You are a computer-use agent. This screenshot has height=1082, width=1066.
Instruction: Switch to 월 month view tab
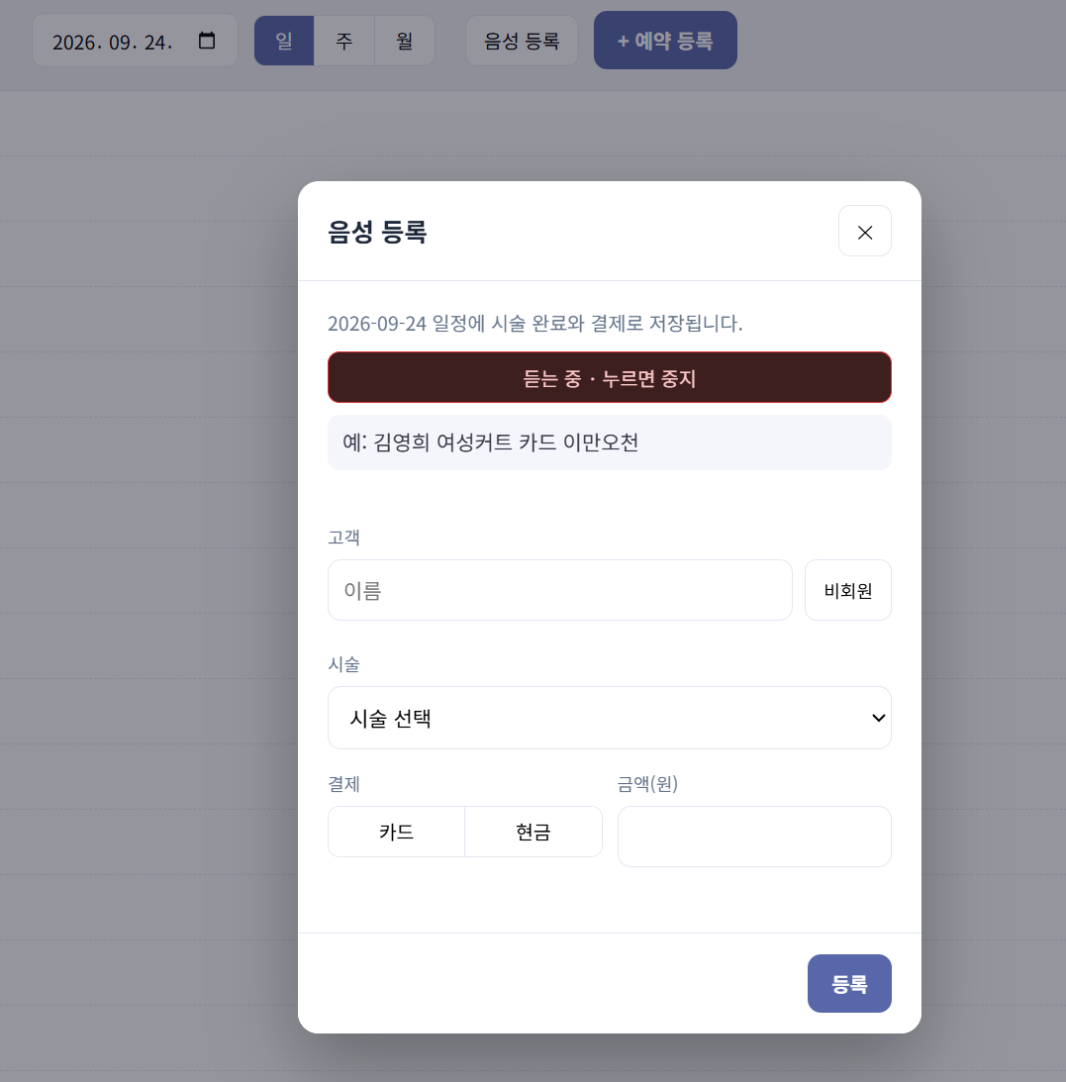point(404,41)
